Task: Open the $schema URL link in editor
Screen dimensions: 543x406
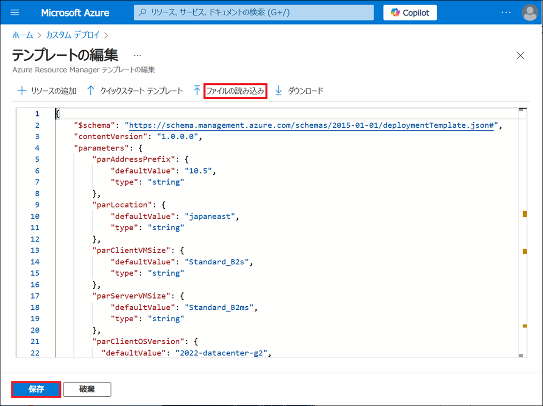Action: click(x=311, y=125)
